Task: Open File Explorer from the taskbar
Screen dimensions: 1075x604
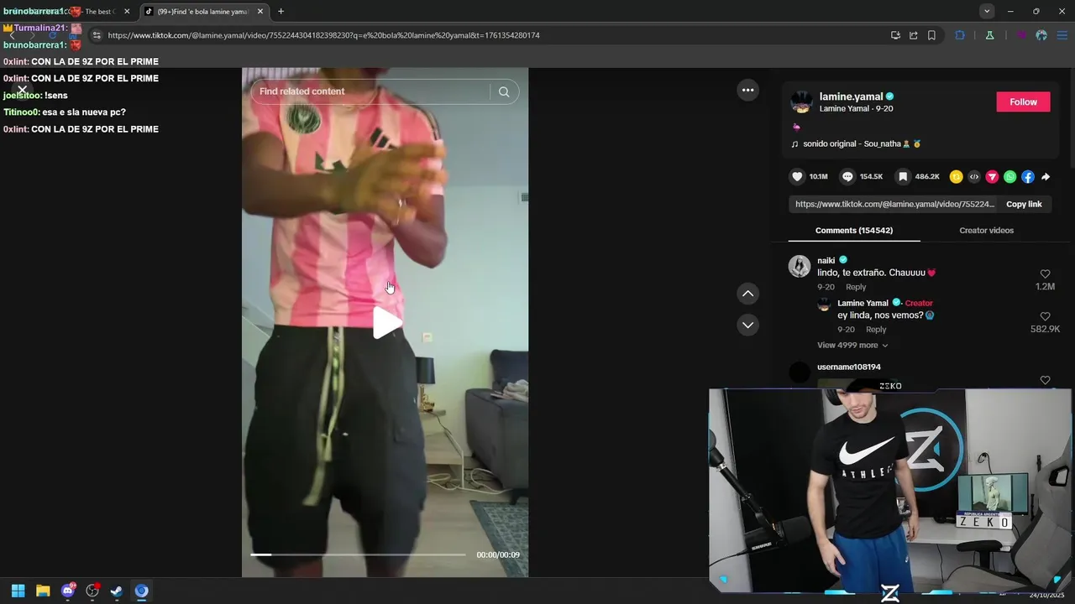Action: 43,591
